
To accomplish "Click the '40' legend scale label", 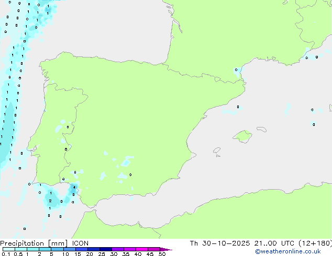I will (138, 254).
